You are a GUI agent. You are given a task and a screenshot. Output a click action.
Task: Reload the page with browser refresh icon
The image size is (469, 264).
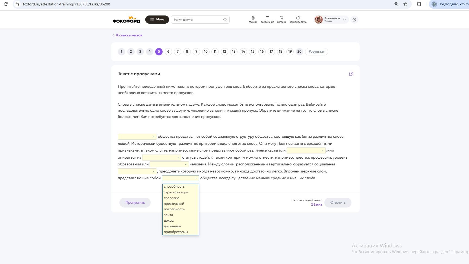coord(6,4)
